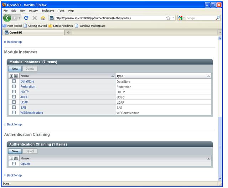228x188 pixels.
Task: Open the Tools menu
Action: click(61, 11)
